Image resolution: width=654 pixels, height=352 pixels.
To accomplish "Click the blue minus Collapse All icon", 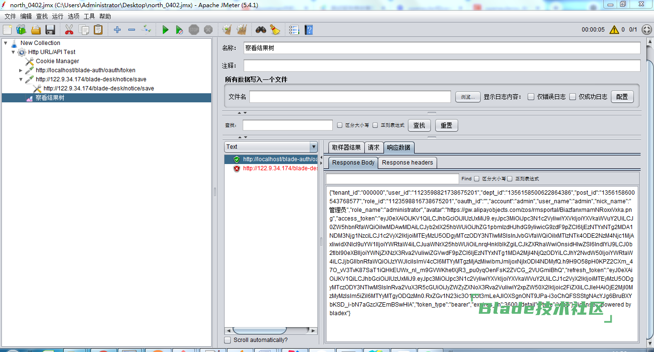I will point(132,30).
